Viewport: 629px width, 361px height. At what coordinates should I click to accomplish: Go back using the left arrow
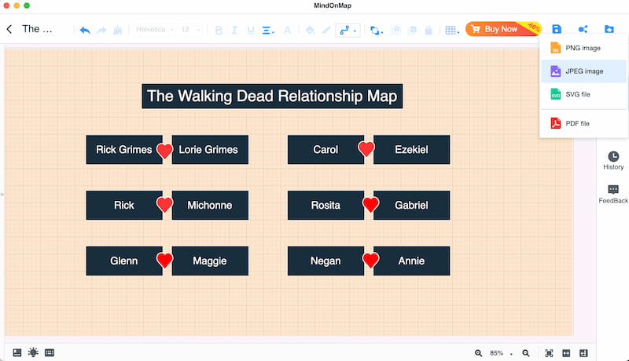9,29
